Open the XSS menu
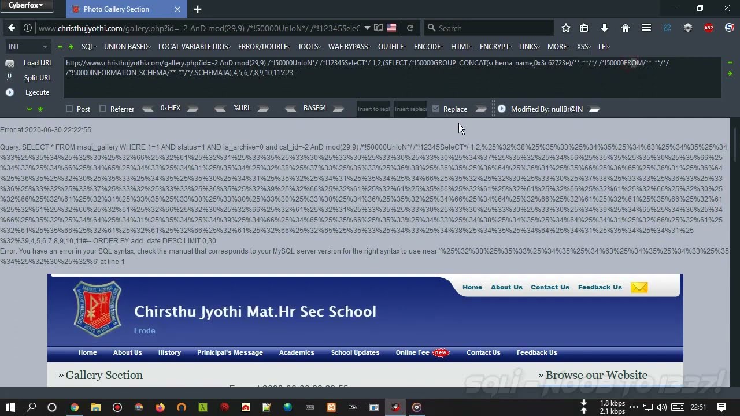 [x=584, y=47]
